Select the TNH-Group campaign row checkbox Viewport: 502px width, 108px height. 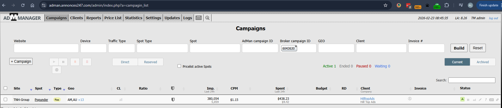pyautogui.click(x=5, y=100)
